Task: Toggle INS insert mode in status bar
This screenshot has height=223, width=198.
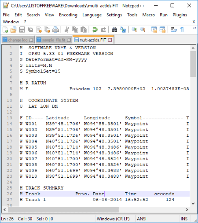Action: (184, 219)
